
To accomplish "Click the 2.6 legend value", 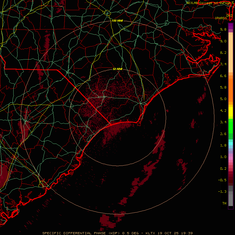I will [223, 134].
